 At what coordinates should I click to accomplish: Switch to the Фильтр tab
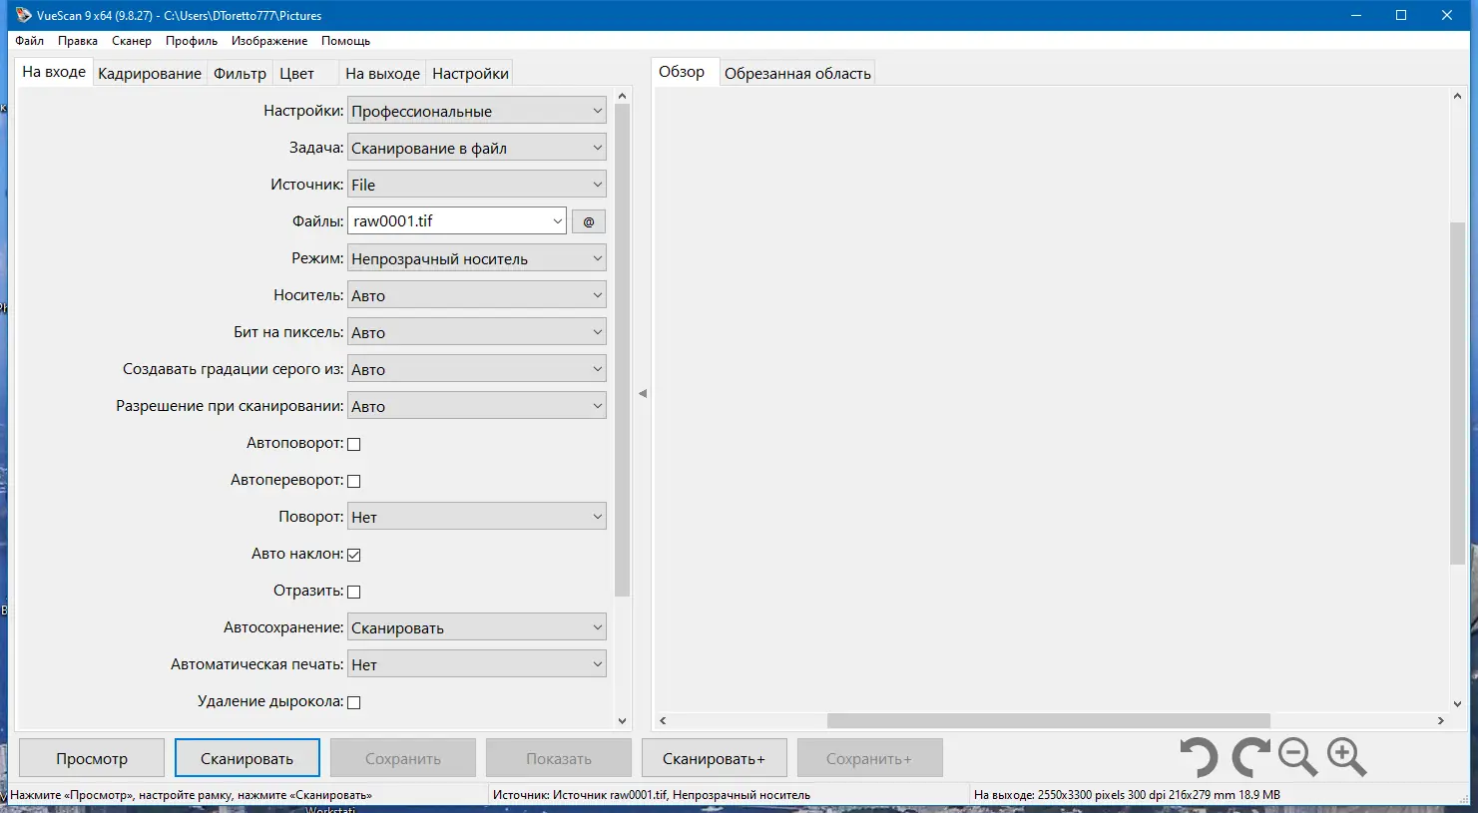(240, 73)
